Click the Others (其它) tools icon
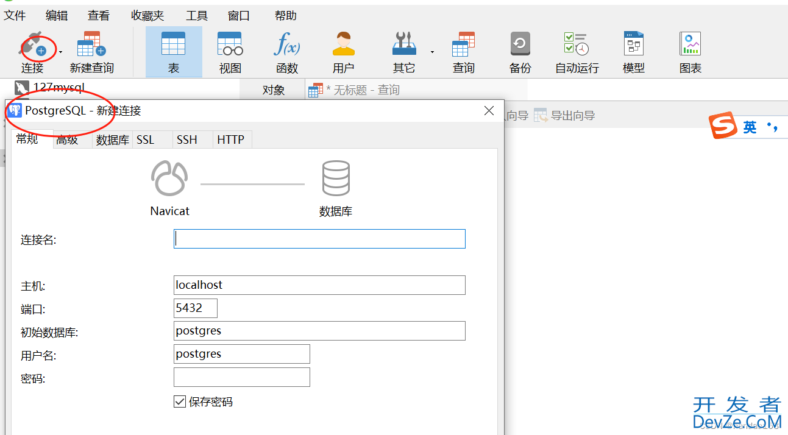Screen dimensions: 788x435 pyautogui.click(x=404, y=44)
